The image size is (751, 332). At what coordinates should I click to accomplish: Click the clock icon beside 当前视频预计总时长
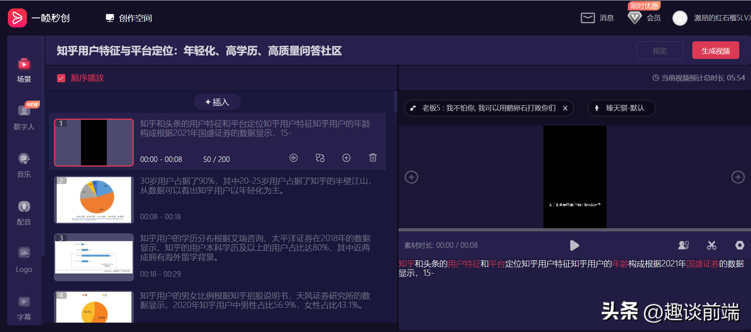pyautogui.click(x=656, y=78)
